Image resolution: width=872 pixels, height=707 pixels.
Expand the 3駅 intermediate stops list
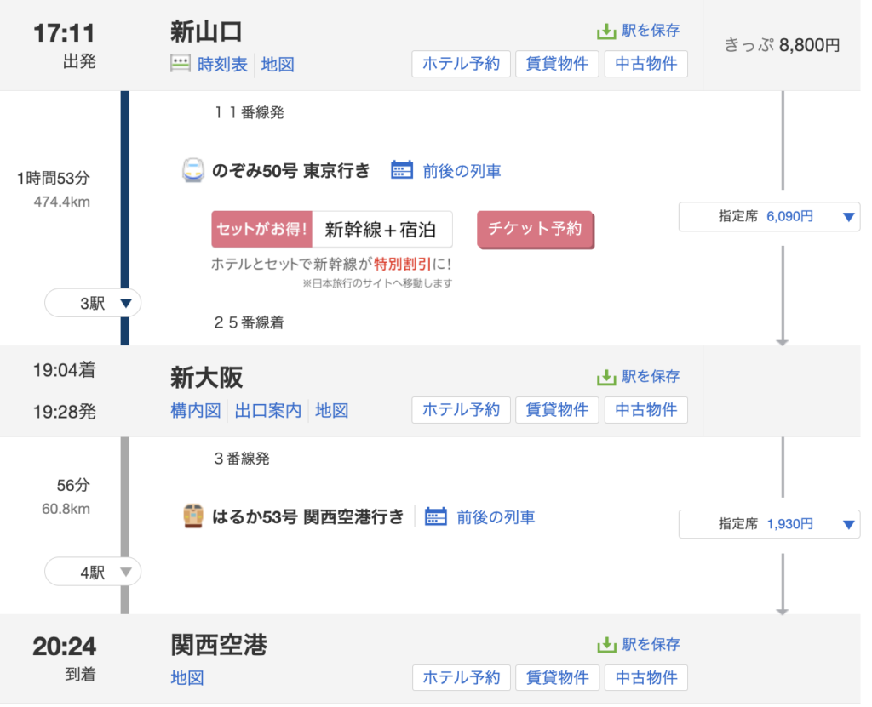click(x=93, y=303)
